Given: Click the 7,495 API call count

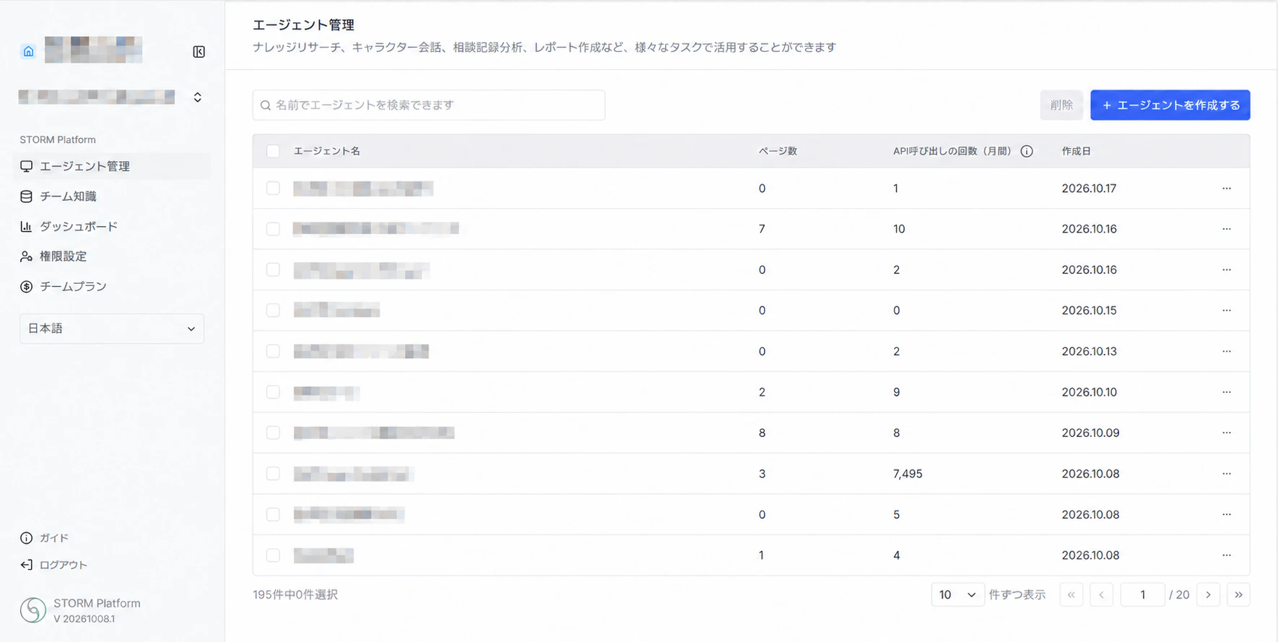Looking at the screenshot, I should click(x=908, y=474).
